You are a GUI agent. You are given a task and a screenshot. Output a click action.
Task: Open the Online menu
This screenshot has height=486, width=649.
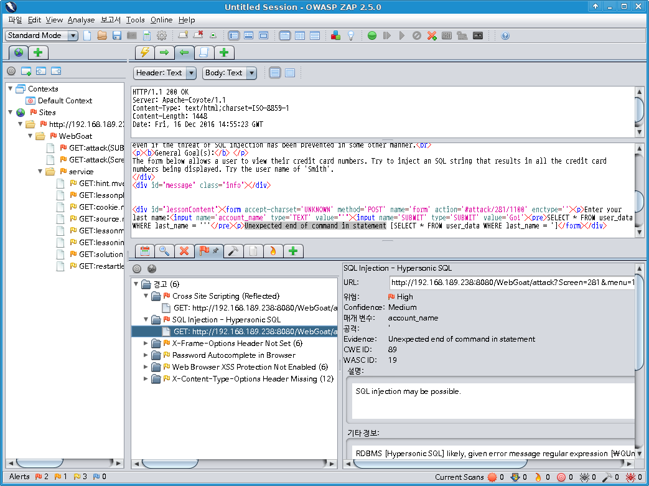click(161, 20)
